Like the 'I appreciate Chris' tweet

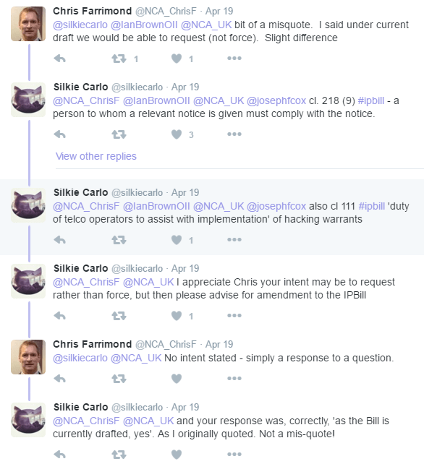(177, 316)
